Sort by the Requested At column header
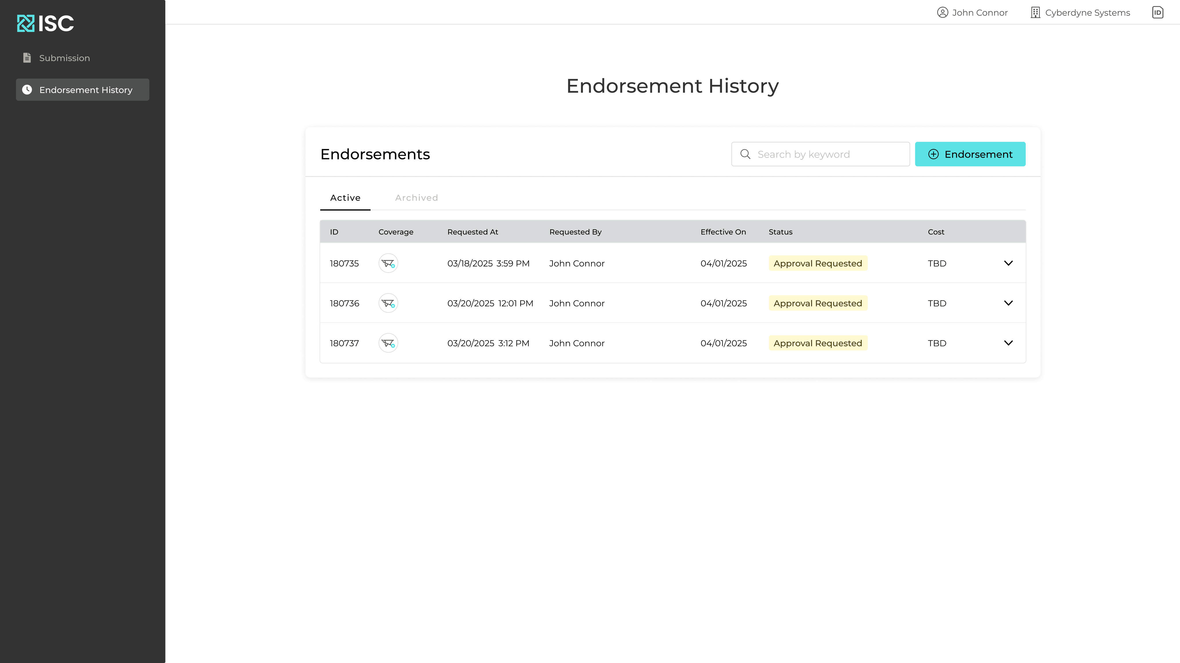This screenshot has width=1180, height=663. point(473,232)
